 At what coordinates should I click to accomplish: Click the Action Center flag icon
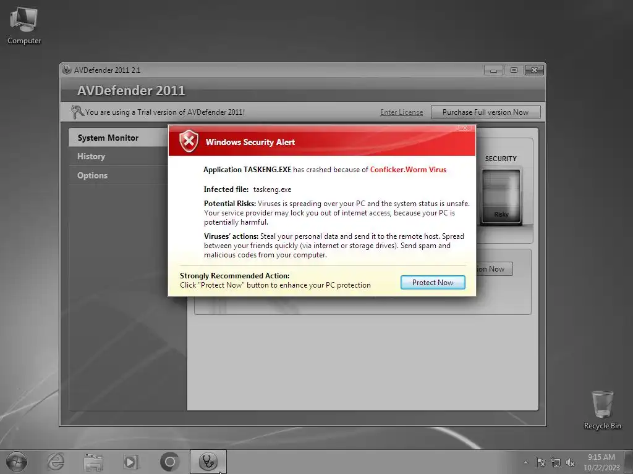coord(540,462)
